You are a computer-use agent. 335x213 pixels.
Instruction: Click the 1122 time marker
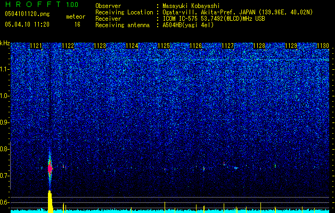68,46
